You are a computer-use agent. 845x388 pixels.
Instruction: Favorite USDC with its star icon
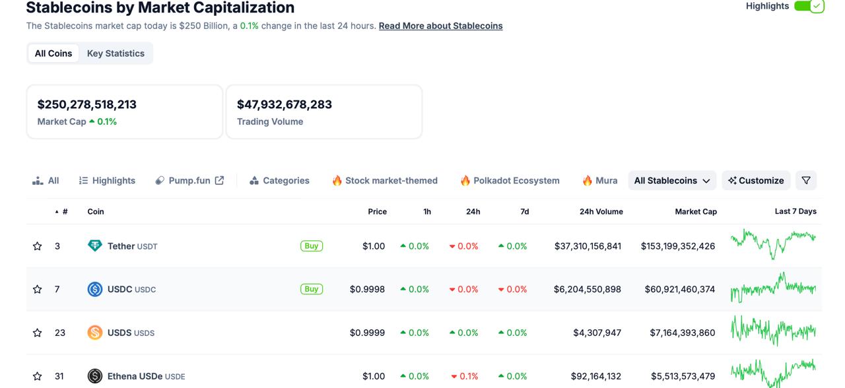[38, 289]
